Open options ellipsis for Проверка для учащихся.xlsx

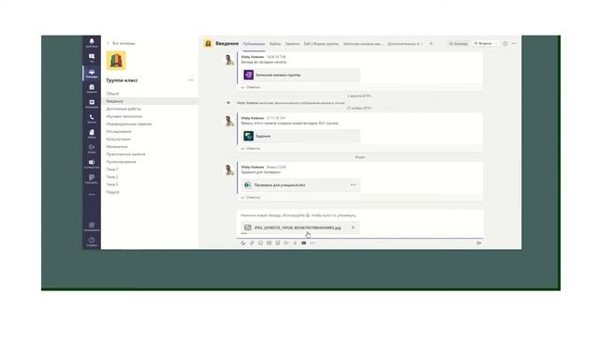pyautogui.click(x=353, y=185)
